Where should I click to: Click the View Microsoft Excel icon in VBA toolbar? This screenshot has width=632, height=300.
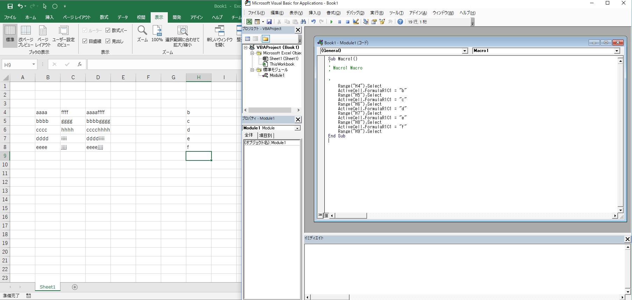249,22
